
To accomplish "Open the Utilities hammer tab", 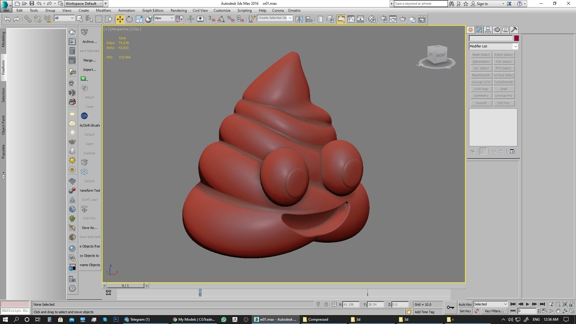I will [514, 30].
